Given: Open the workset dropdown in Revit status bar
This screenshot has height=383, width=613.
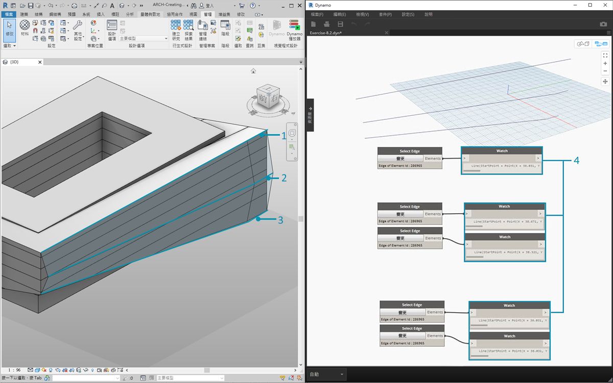Looking at the screenshot, I should pos(85,378).
